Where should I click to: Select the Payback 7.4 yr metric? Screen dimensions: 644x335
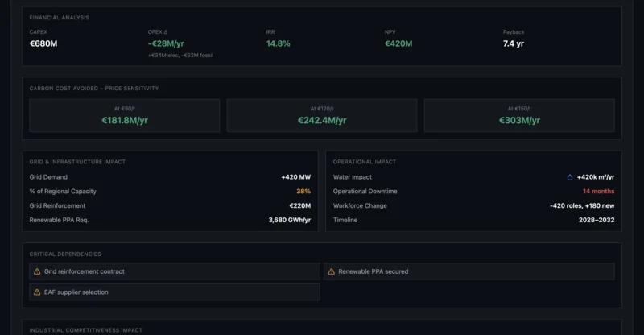pyautogui.click(x=514, y=43)
